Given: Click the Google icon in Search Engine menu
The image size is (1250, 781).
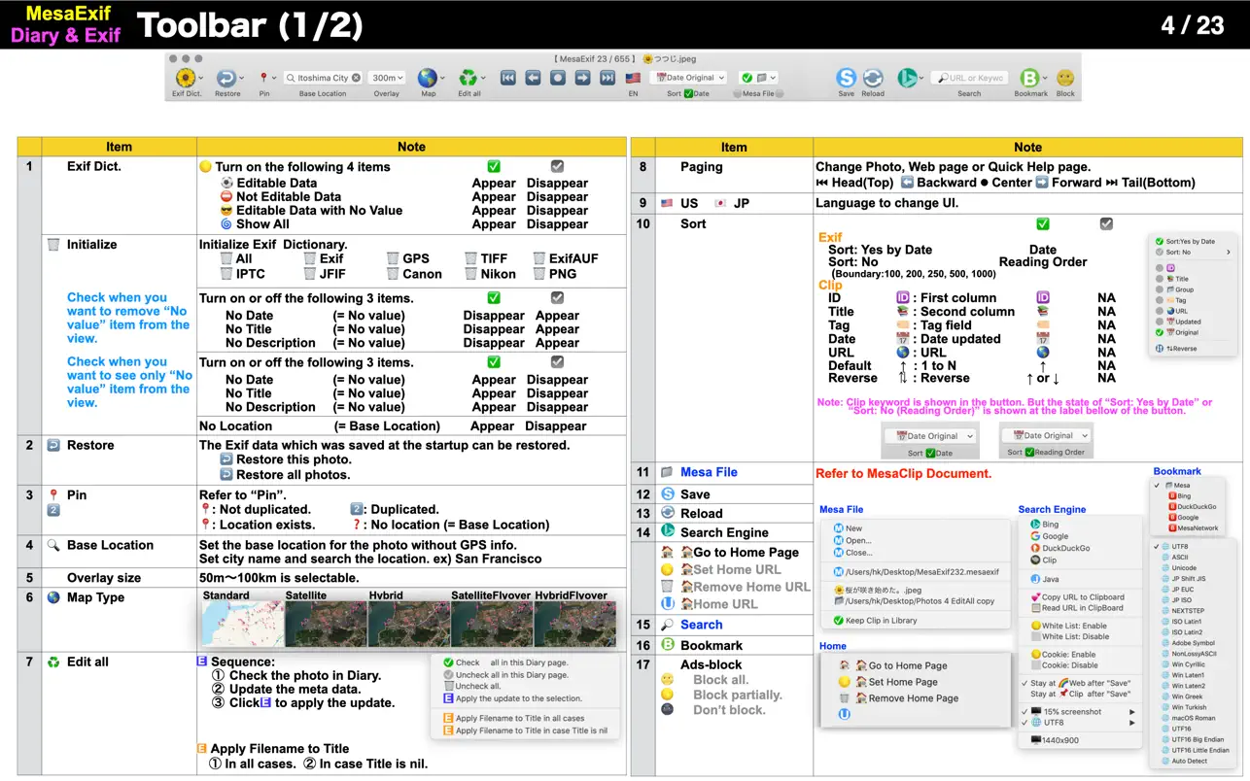Looking at the screenshot, I should [1035, 536].
